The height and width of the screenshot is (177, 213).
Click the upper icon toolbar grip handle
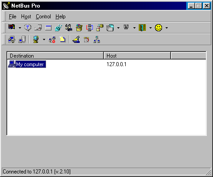coord(4,28)
